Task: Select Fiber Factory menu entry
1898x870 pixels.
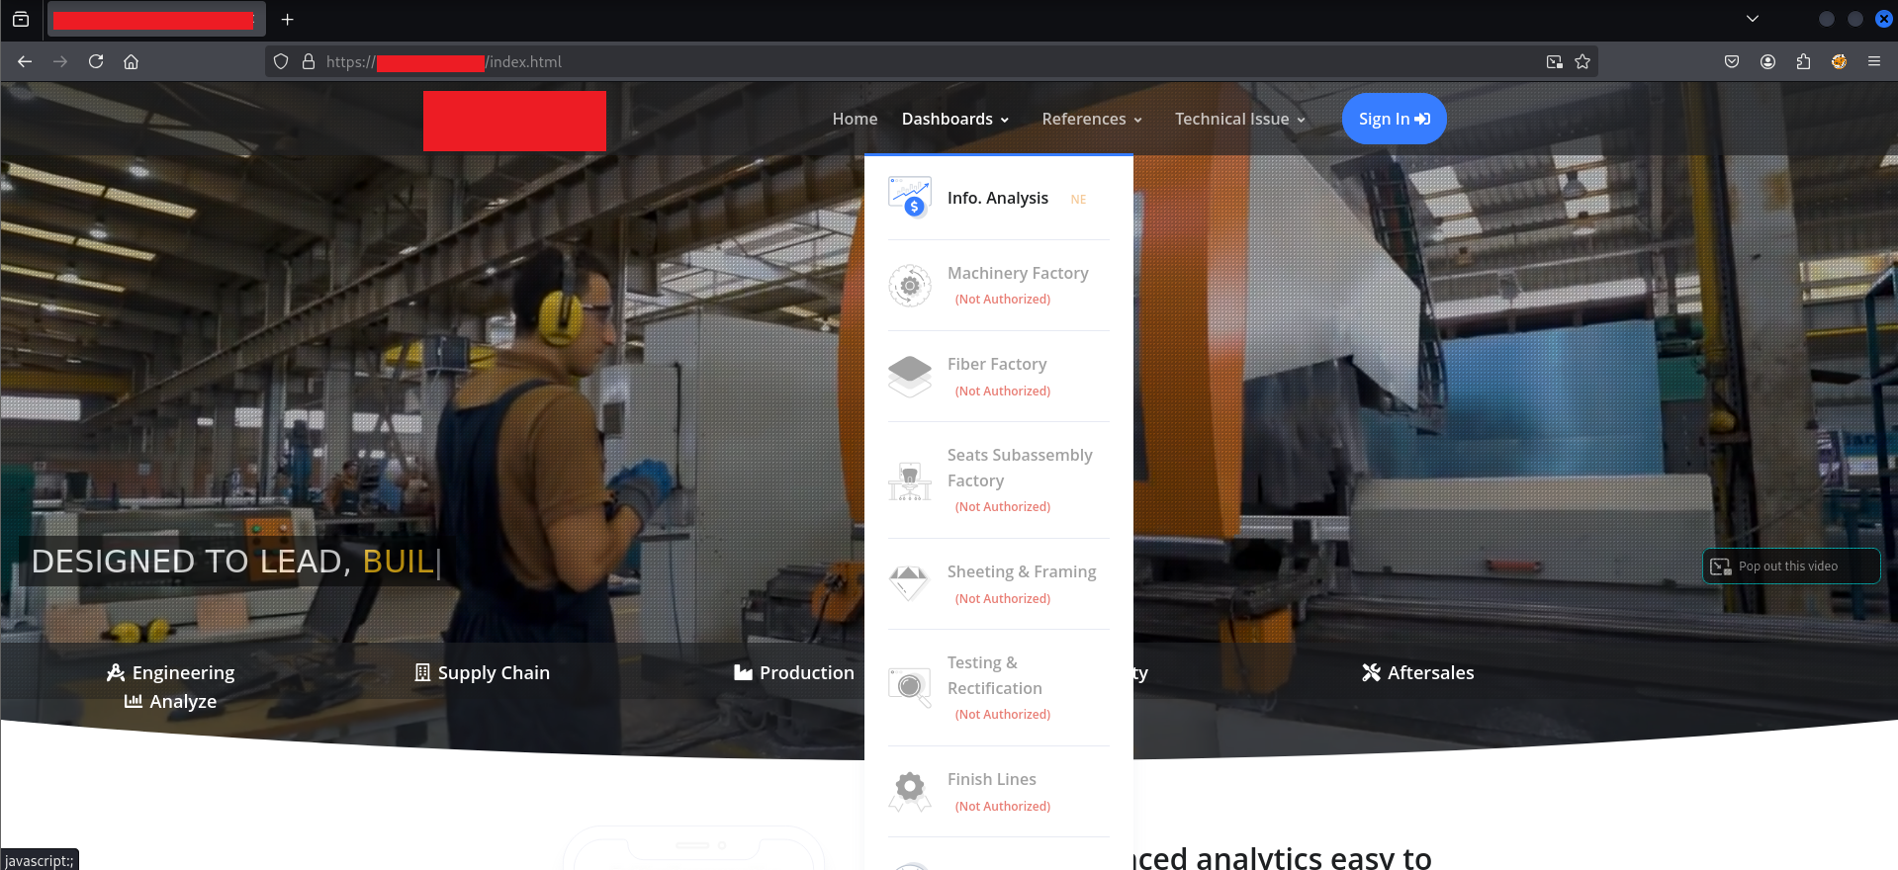Action: tap(999, 377)
